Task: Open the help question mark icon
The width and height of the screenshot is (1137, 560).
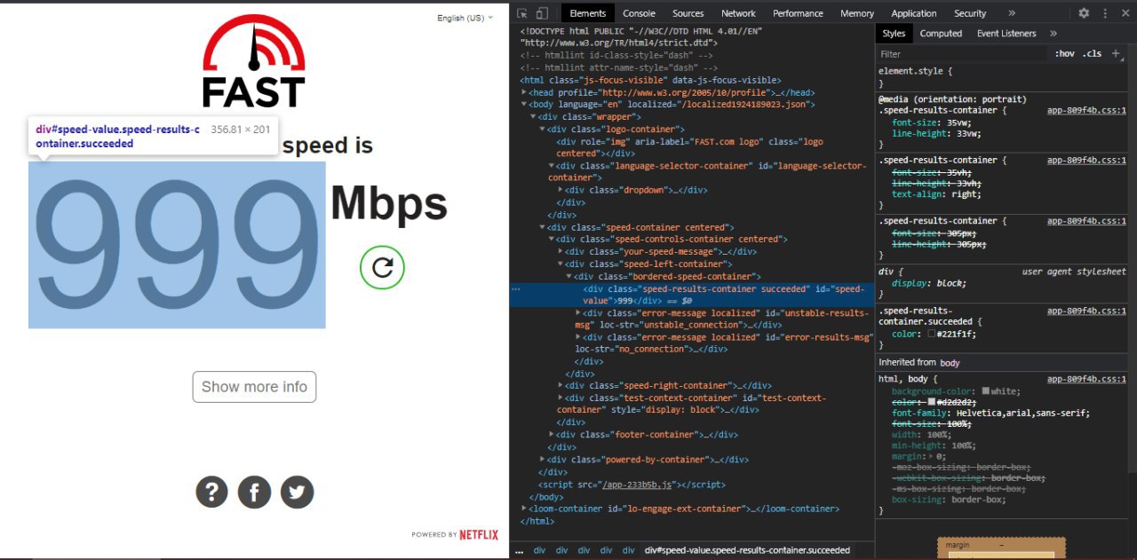Action: point(211,492)
